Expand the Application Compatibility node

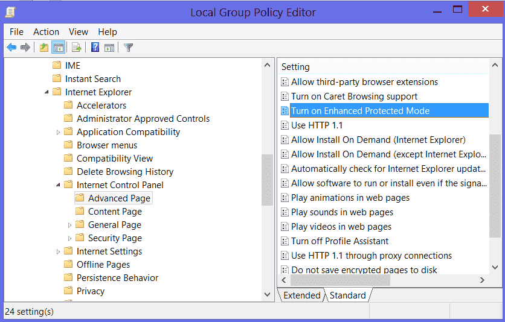(x=58, y=132)
